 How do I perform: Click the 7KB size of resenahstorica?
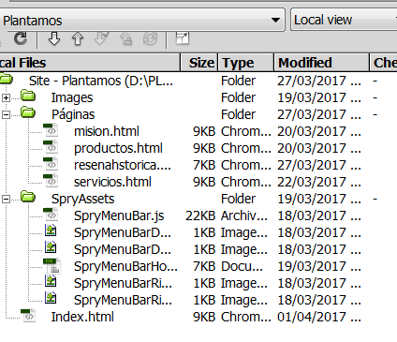204,165
